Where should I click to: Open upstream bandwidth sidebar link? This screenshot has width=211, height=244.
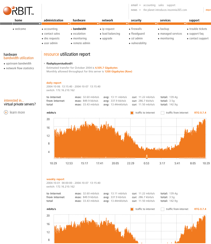19,63
